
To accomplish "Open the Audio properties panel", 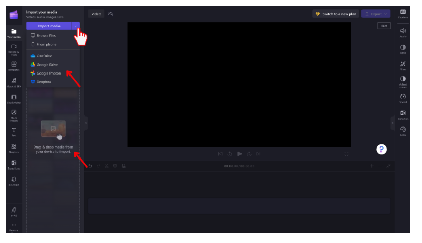I will coord(403,33).
